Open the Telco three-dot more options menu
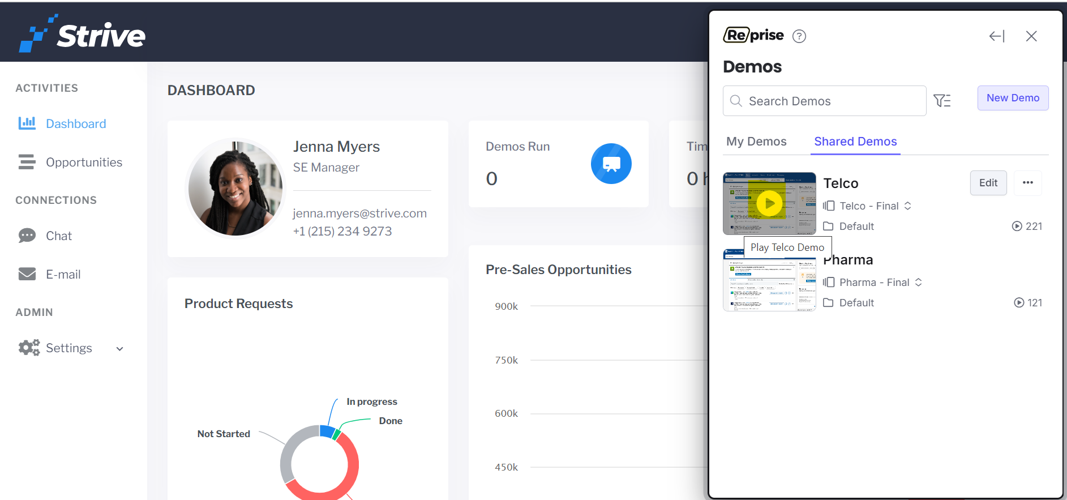The width and height of the screenshot is (1067, 500). 1027,183
